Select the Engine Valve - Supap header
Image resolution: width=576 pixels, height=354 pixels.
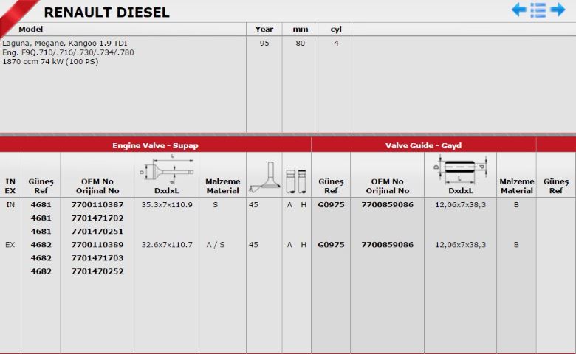tap(155, 145)
